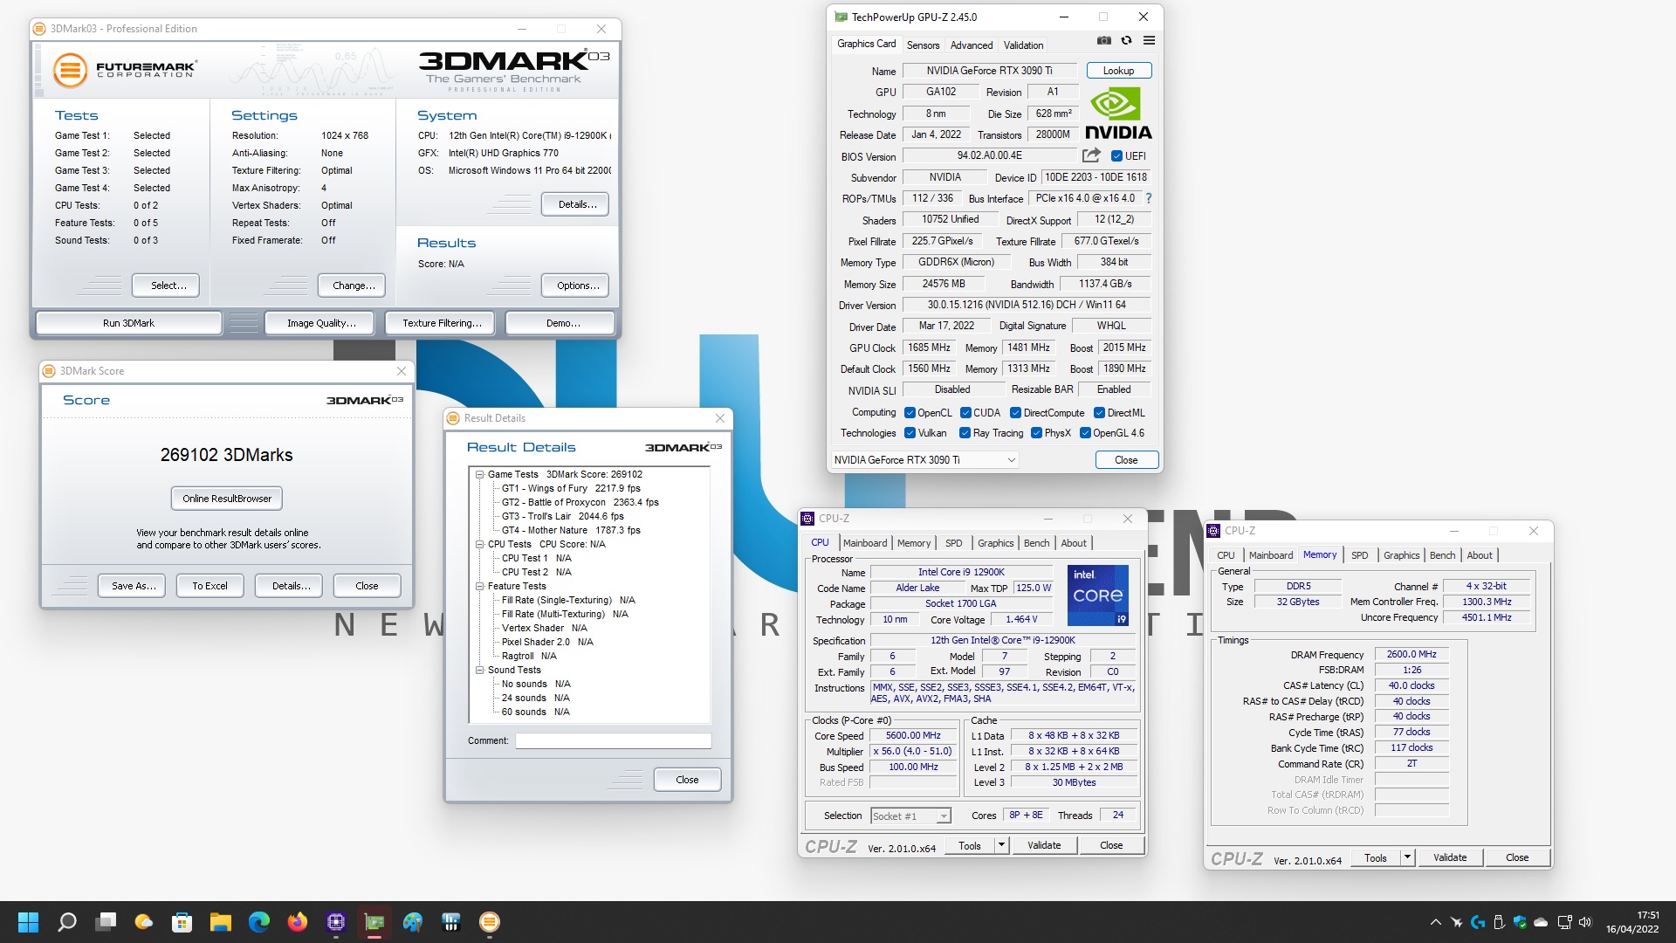Click Texture Filtering button in 3DMark03
This screenshot has width=1676, height=943.
click(x=442, y=323)
